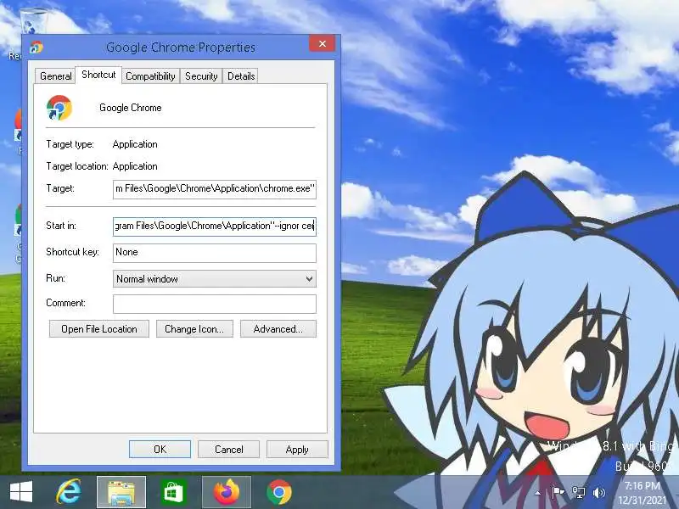Focus the Shortcut key field
679x509 pixels.
coord(215,253)
